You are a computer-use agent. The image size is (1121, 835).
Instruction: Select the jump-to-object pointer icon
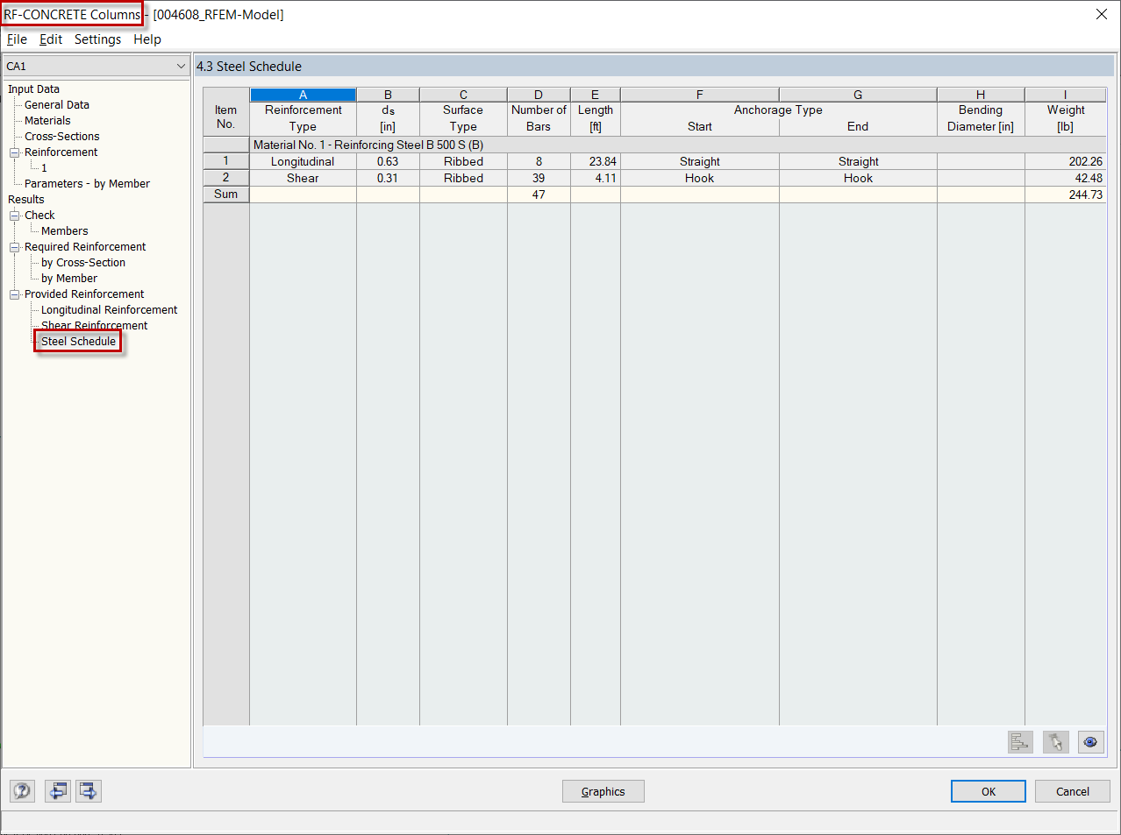pos(1055,742)
